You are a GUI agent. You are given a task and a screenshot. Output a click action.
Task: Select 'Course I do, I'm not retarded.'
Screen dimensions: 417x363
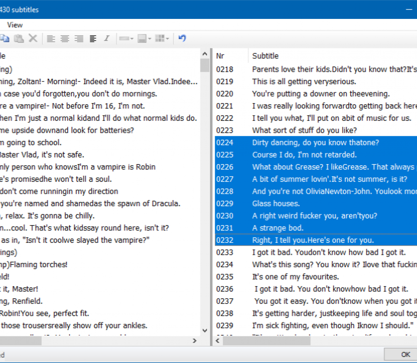316,155
